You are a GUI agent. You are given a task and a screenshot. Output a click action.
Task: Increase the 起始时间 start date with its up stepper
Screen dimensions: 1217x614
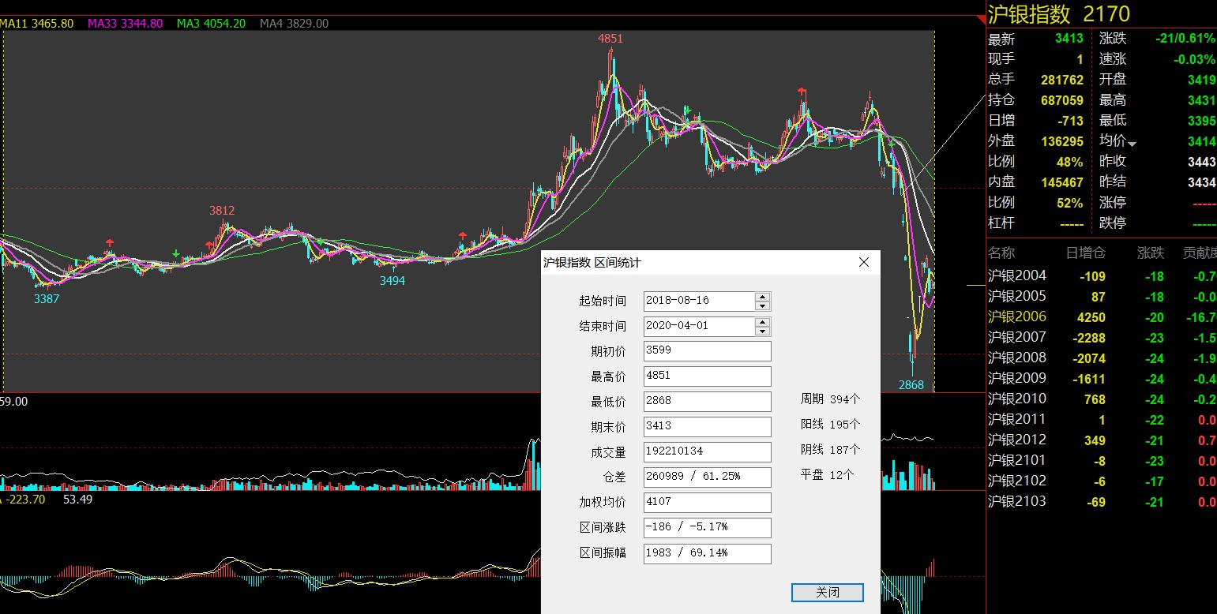tap(761, 297)
